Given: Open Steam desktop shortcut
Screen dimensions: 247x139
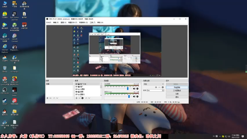Looking at the screenshot, I should tap(5, 102).
